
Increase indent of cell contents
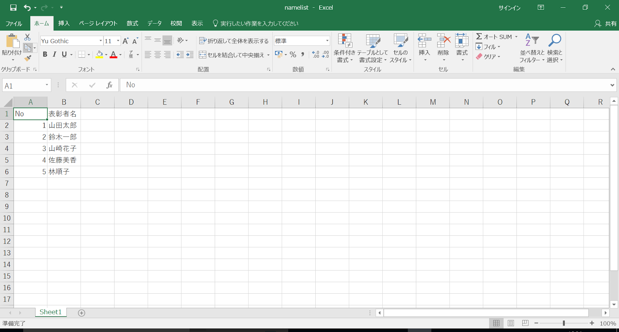[190, 55]
